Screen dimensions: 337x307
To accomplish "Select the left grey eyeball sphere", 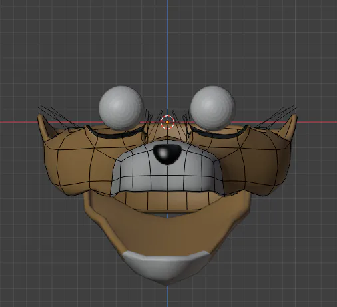I will click(121, 108).
